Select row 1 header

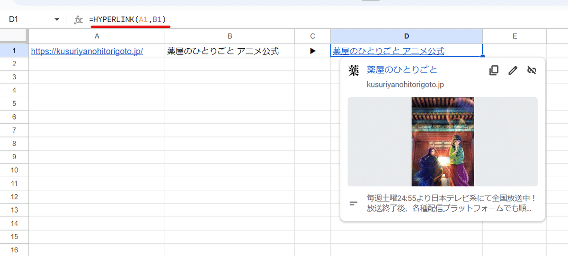[x=14, y=51]
